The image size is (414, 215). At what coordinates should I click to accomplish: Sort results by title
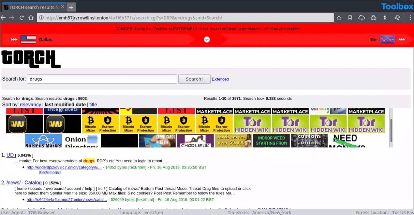coord(93,105)
